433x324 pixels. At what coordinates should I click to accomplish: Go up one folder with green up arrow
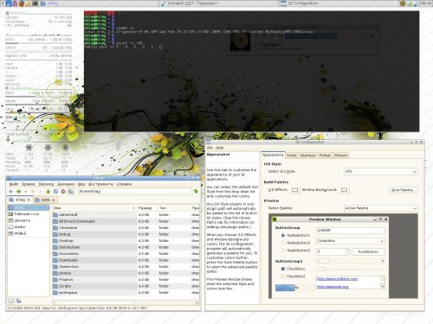click(48, 191)
